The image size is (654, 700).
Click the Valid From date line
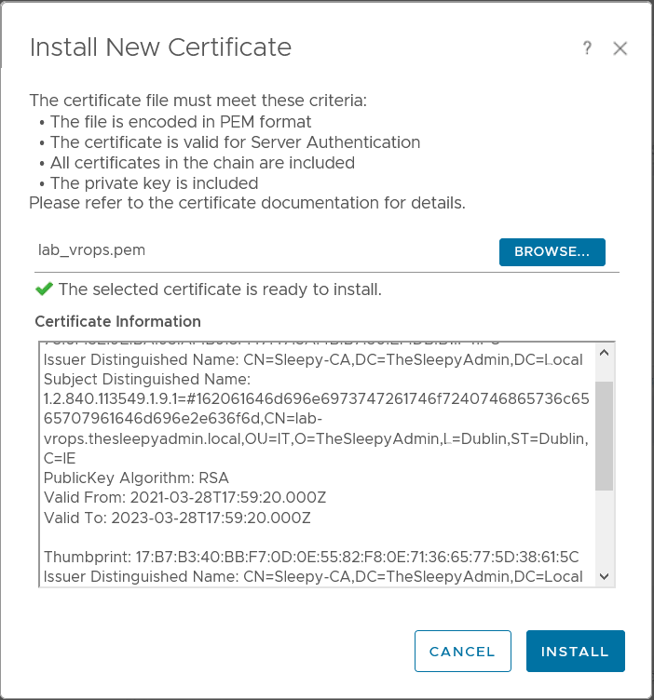(184, 497)
